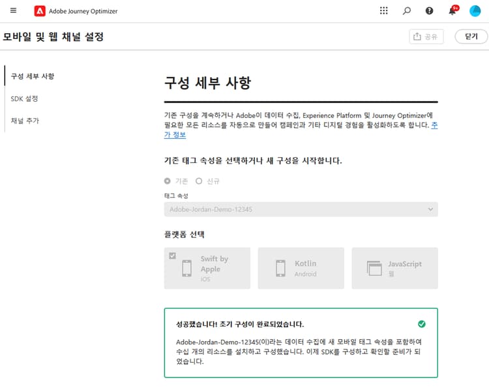Click the 성공했습니다! success message title
The height and width of the screenshot is (388, 489).
pos(240,324)
